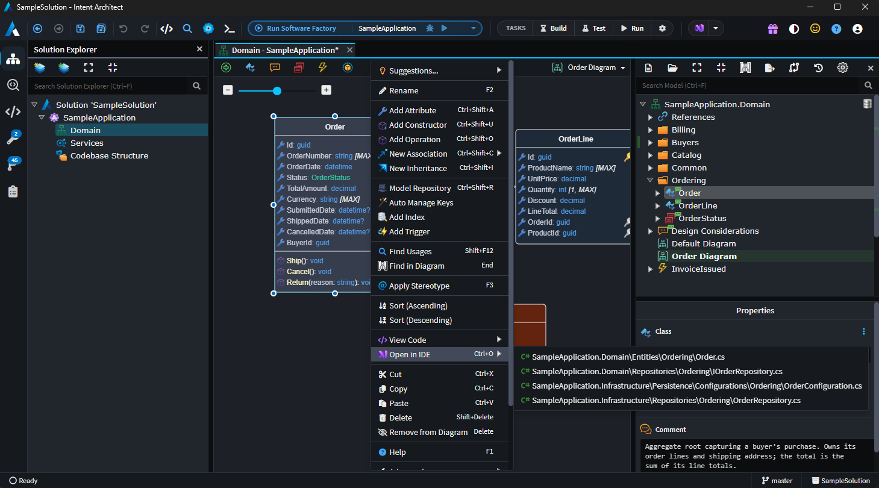Open the clipboard icon in the left sidebar
The image size is (879, 488).
coord(13,192)
